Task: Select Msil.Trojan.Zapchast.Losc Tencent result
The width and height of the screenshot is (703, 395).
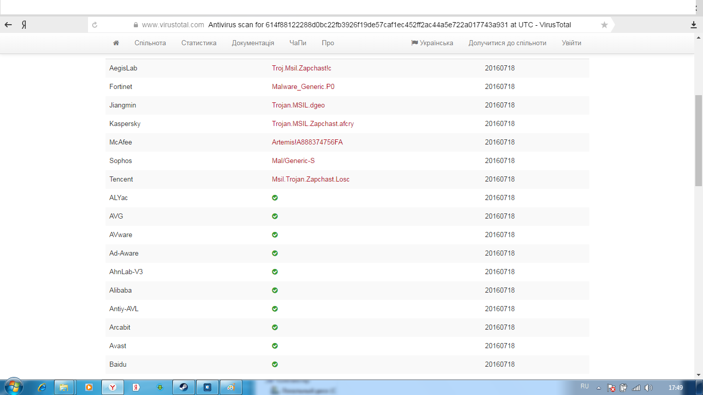Action: point(311,179)
